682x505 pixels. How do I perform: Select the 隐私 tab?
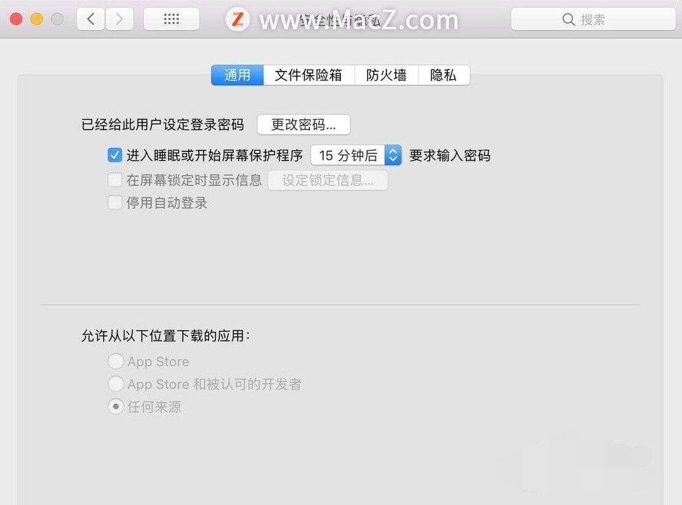click(x=443, y=75)
